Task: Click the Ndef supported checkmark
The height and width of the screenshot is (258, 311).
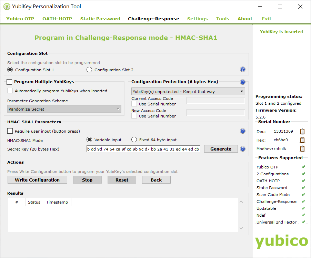Action: [x=303, y=215]
